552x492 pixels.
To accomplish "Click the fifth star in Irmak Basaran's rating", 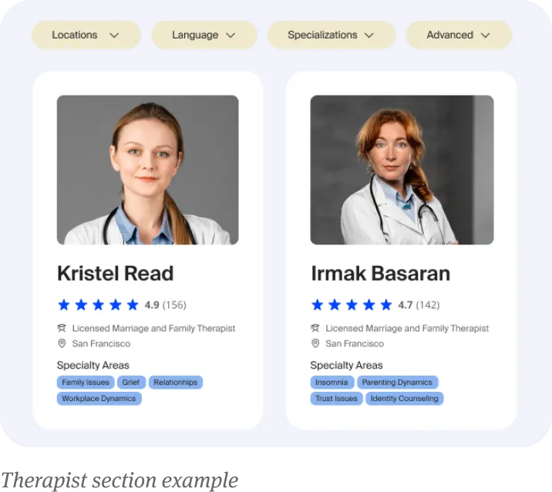I will coord(386,305).
